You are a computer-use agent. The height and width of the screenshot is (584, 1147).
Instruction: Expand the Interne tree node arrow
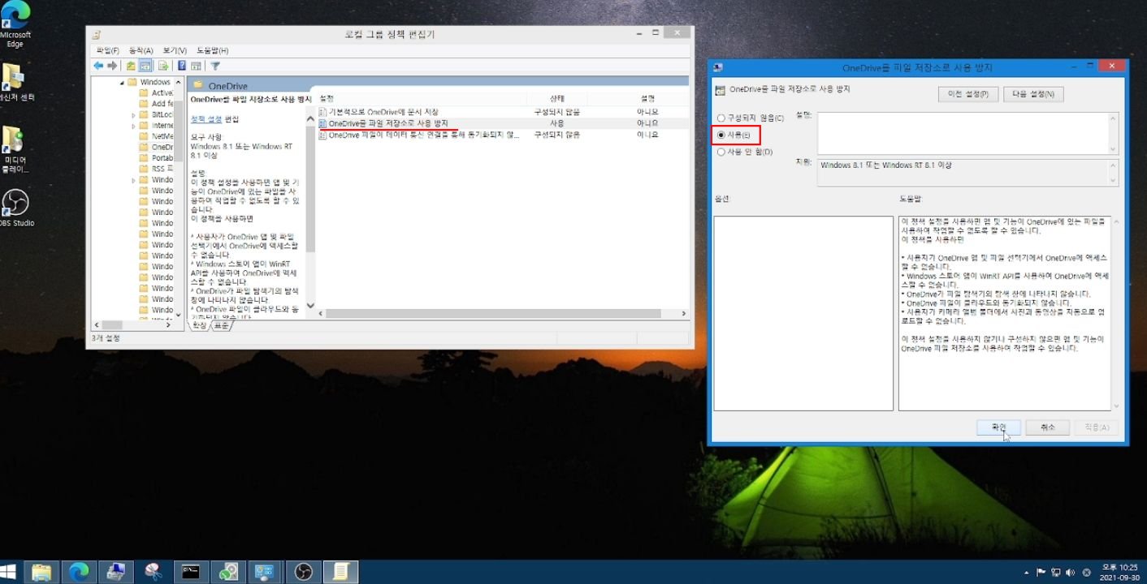point(133,126)
